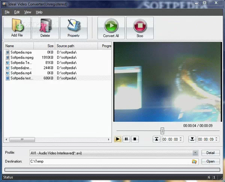
Task: Click the app icon in title bar
Action: [x=4, y=4]
